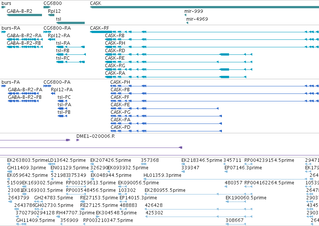
Task: Select transcript CASK-RF label
Action: click(99, 28)
